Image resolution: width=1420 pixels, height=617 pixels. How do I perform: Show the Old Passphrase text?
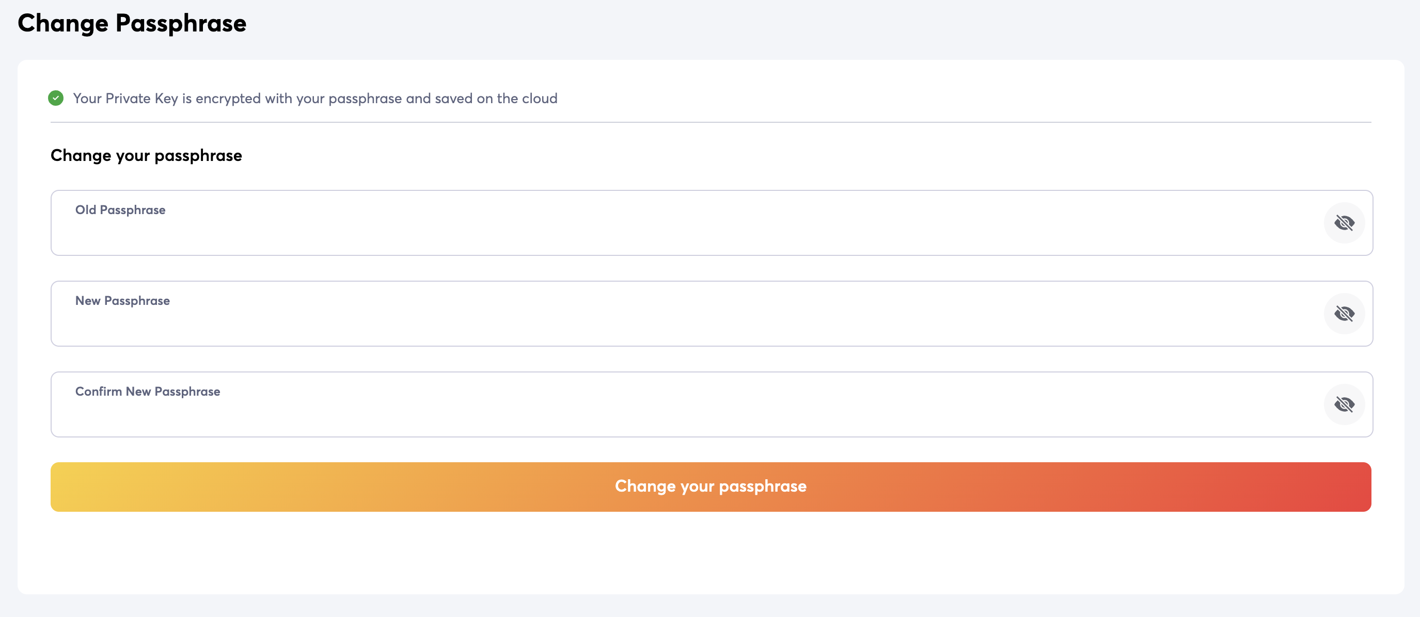1344,223
